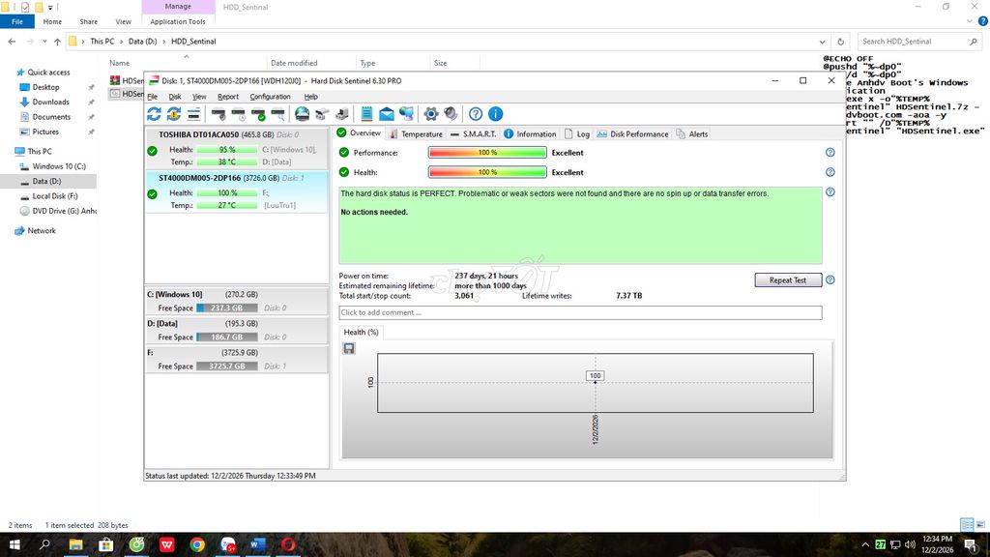The width and height of the screenshot is (990, 557).
Task: Select Downloads in Explorer Quick access
Action: [50, 102]
